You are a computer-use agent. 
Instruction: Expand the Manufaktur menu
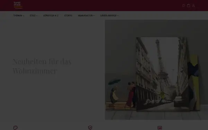pyautogui.click(x=86, y=16)
